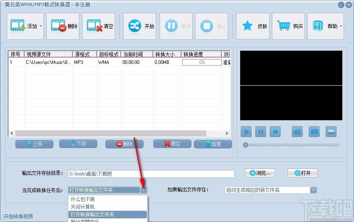Click the 00:00:00 current time cell
Screen dimensions: 354x222
click(131, 62)
